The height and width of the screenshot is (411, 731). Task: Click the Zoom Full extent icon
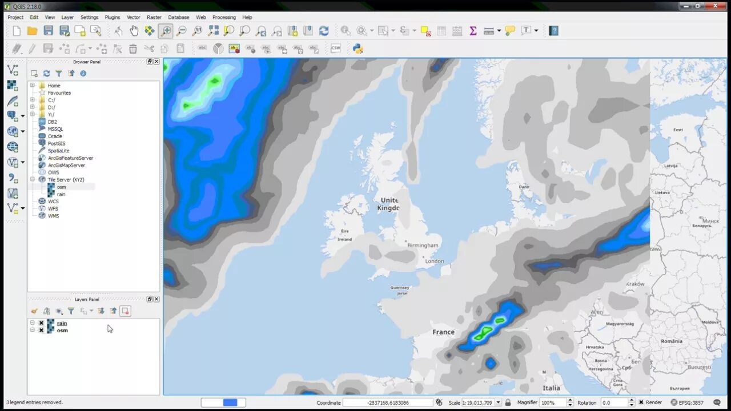coord(214,31)
